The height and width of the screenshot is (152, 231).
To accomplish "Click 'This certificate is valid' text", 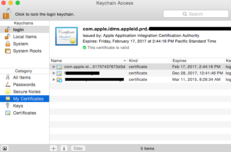I will [x=108, y=47].
